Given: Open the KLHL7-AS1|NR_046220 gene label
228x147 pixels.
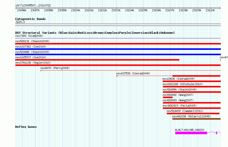Looking at the screenshot, I should 190,130.
